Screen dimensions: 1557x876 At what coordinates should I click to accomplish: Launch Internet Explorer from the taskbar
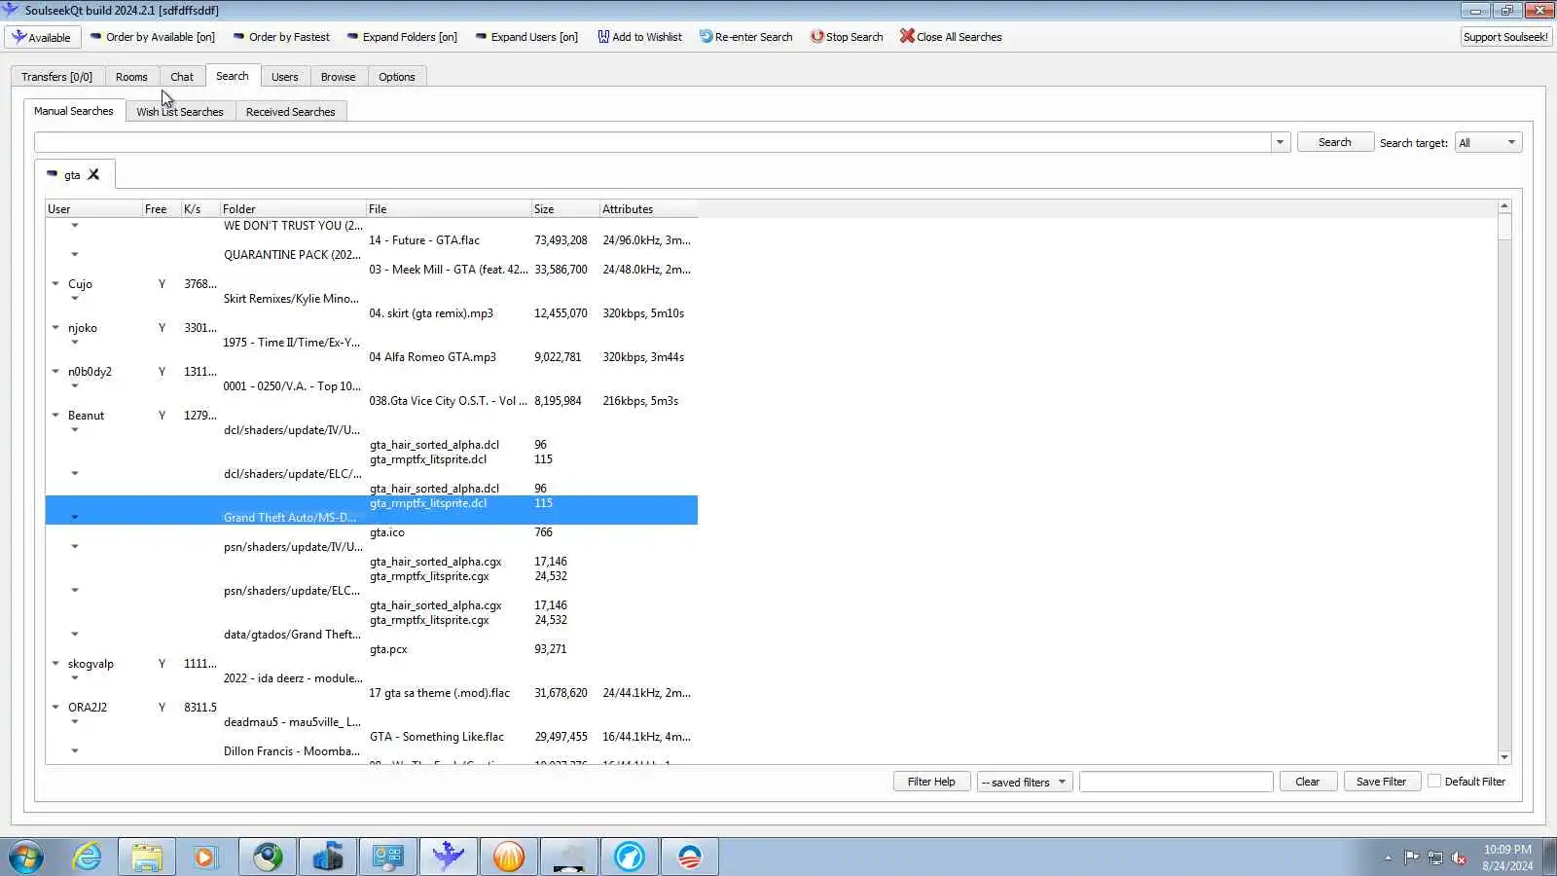[88, 857]
